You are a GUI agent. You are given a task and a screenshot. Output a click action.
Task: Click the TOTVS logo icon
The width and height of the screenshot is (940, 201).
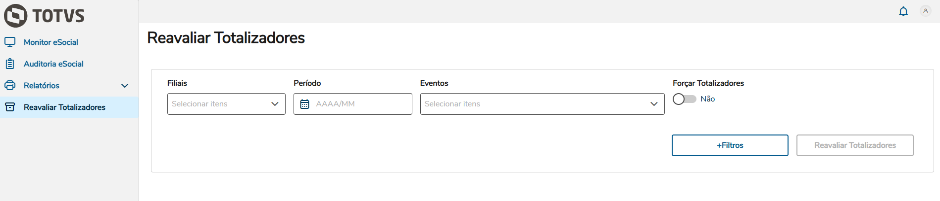16,16
